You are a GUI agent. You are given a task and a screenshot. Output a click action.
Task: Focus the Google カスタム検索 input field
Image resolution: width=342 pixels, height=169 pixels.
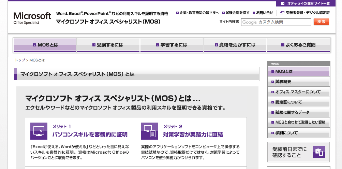coord(276,22)
